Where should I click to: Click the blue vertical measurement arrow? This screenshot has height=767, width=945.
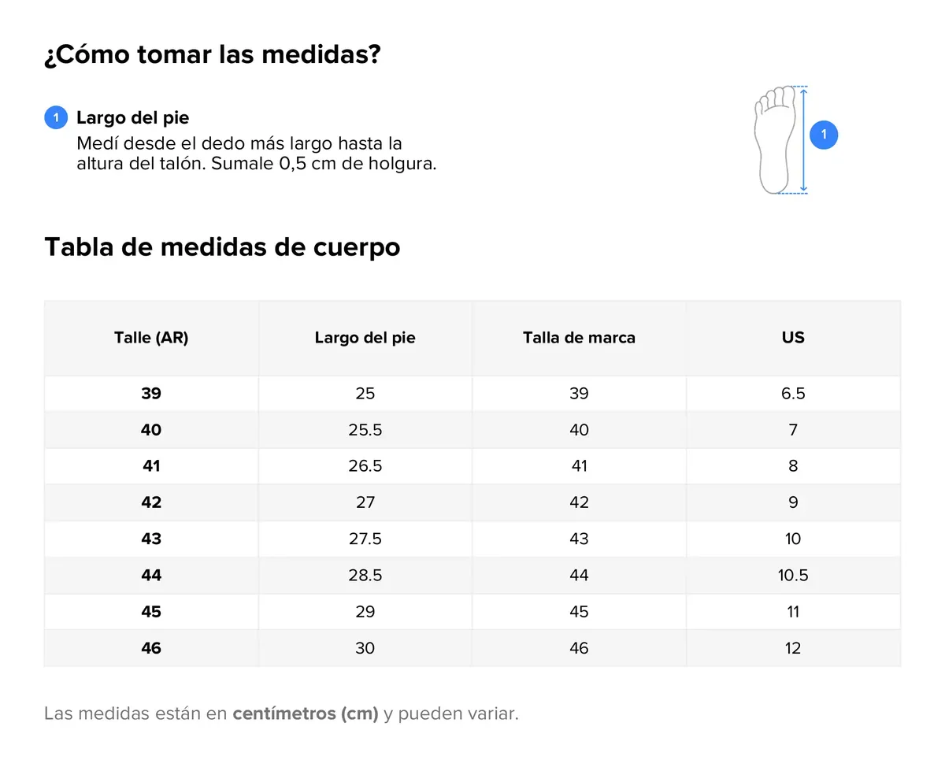click(803, 139)
